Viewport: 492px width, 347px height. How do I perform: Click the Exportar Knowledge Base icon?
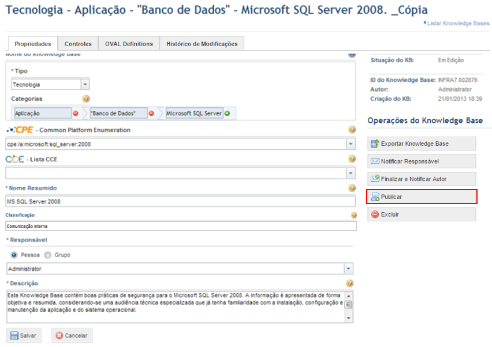click(375, 144)
